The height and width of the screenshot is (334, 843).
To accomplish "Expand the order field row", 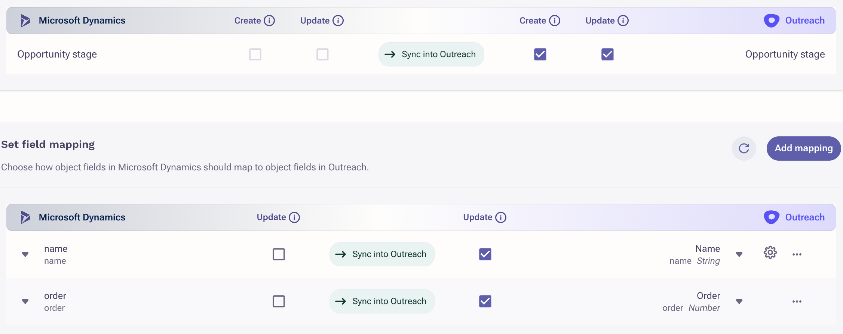I will tap(25, 301).
